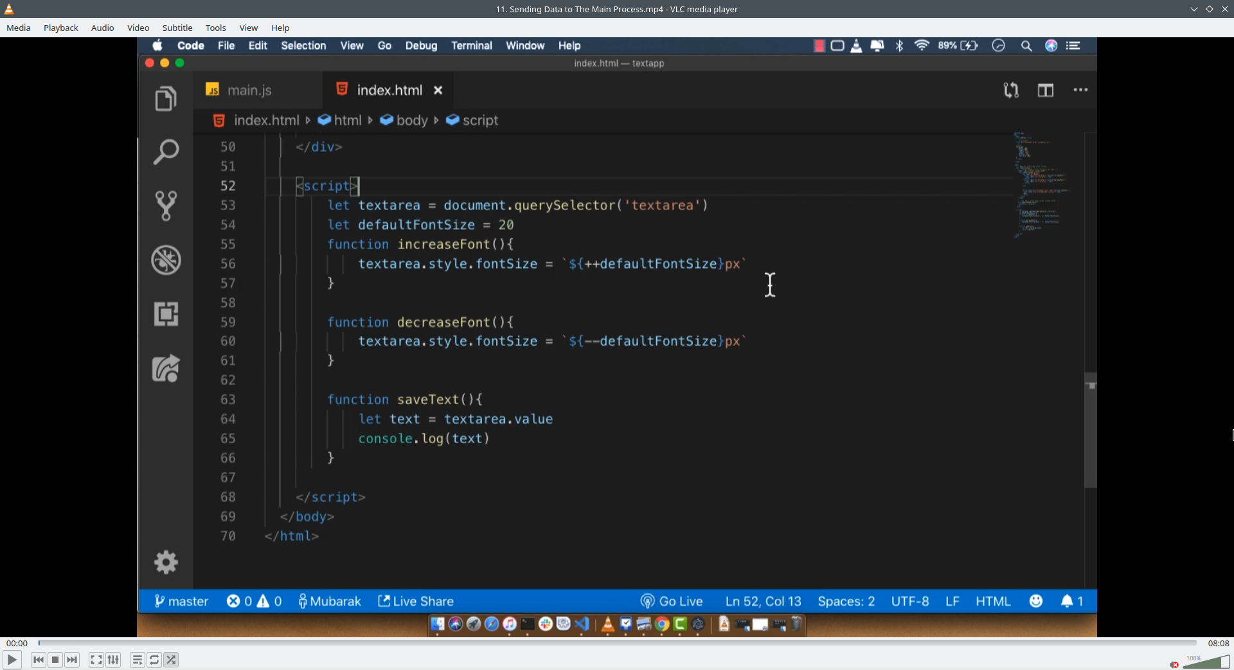Open the Problems panel via error count

coord(255,601)
